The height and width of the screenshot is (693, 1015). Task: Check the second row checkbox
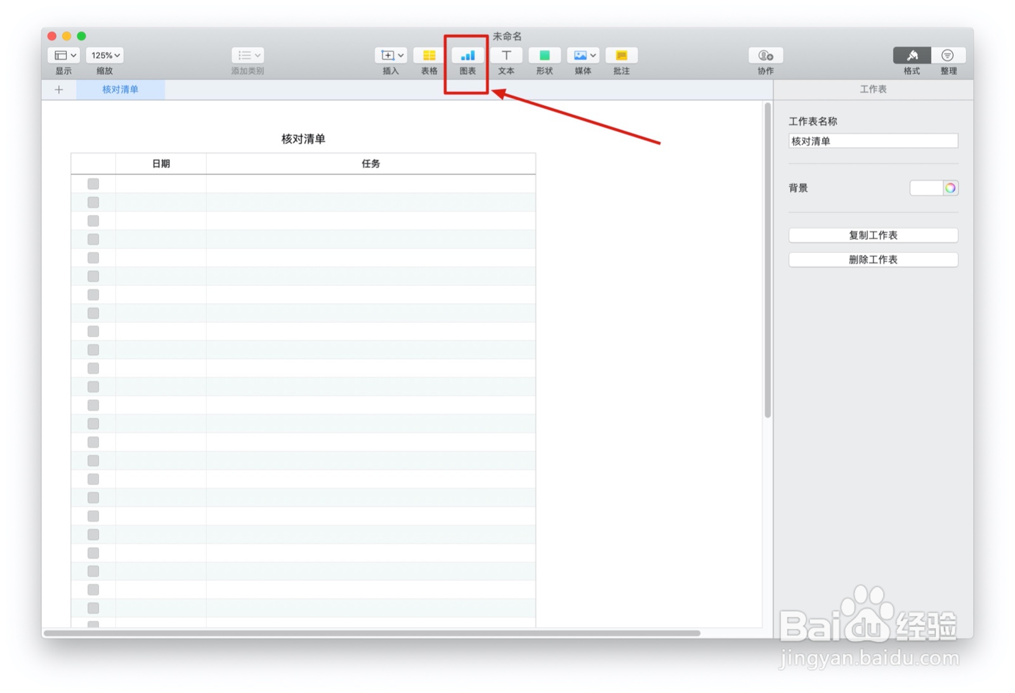click(x=93, y=202)
